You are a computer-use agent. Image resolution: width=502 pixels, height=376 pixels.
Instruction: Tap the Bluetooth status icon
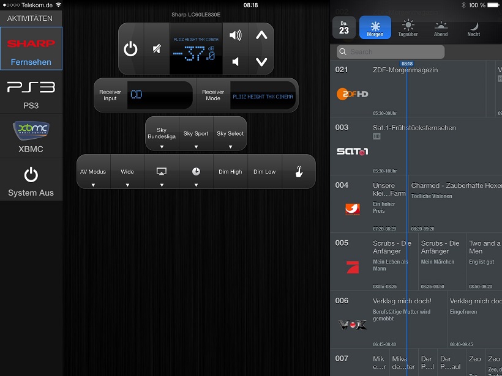(463, 5)
